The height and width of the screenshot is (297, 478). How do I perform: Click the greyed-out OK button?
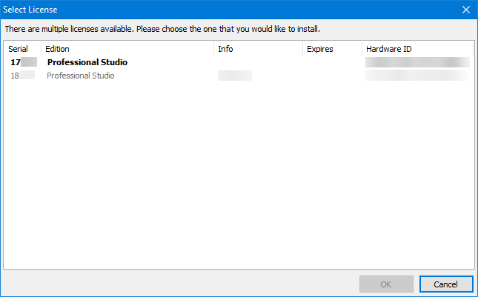[x=386, y=284]
